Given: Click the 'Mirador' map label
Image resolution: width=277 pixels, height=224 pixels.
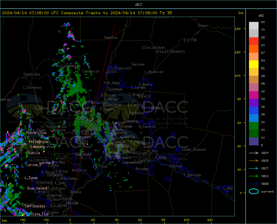Looking at the screenshot, I should click(x=142, y=169).
